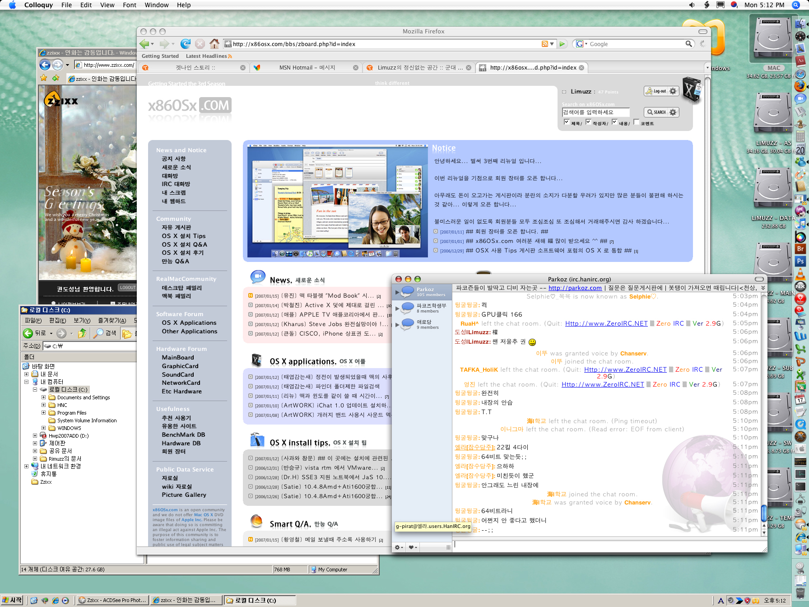Screen dimensions: 809x607
Task: Click the Latest Headlines bookmark
Action: click(209, 56)
